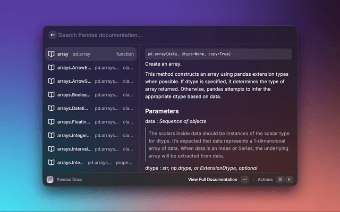340x212 pixels.
Task: Open the Actions menu
Action: (x=265, y=180)
